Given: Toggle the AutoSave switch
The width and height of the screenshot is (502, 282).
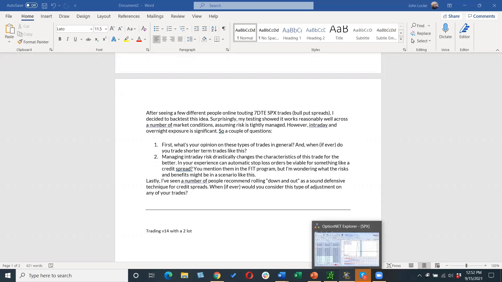Looking at the screenshot, I should tap(31, 5).
